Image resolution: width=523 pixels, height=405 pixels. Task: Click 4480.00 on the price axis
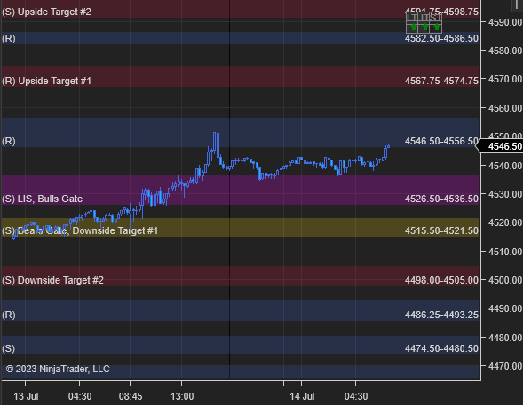(x=505, y=338)
